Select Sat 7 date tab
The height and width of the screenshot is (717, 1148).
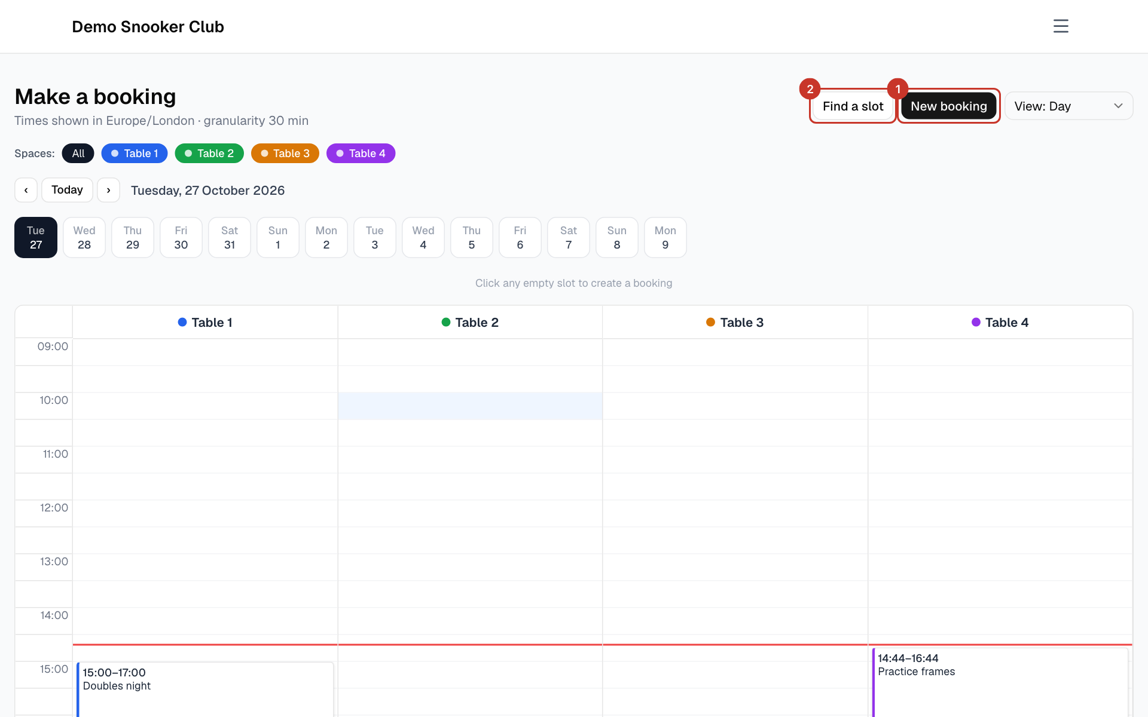569,238
